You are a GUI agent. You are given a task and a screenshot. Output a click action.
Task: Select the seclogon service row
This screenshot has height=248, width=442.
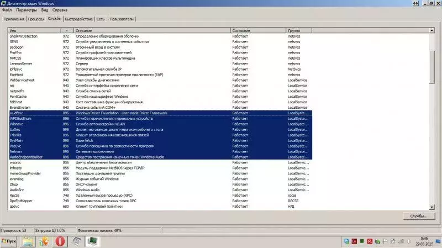coord(160,47)
